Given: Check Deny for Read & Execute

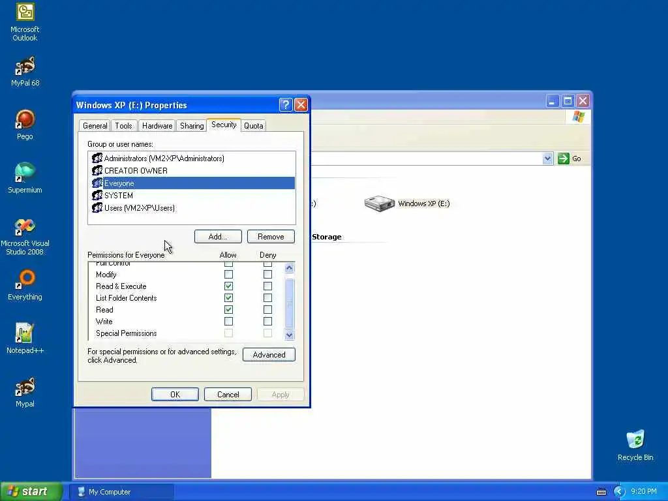Looking at the screenshot, I should 267,286.
